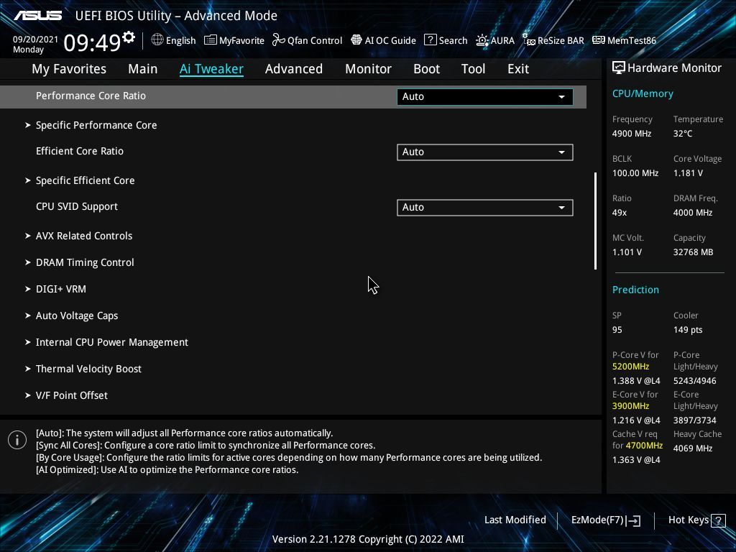
Task: Click the Hardware Monitor screen icon
Action: point(619,68)
